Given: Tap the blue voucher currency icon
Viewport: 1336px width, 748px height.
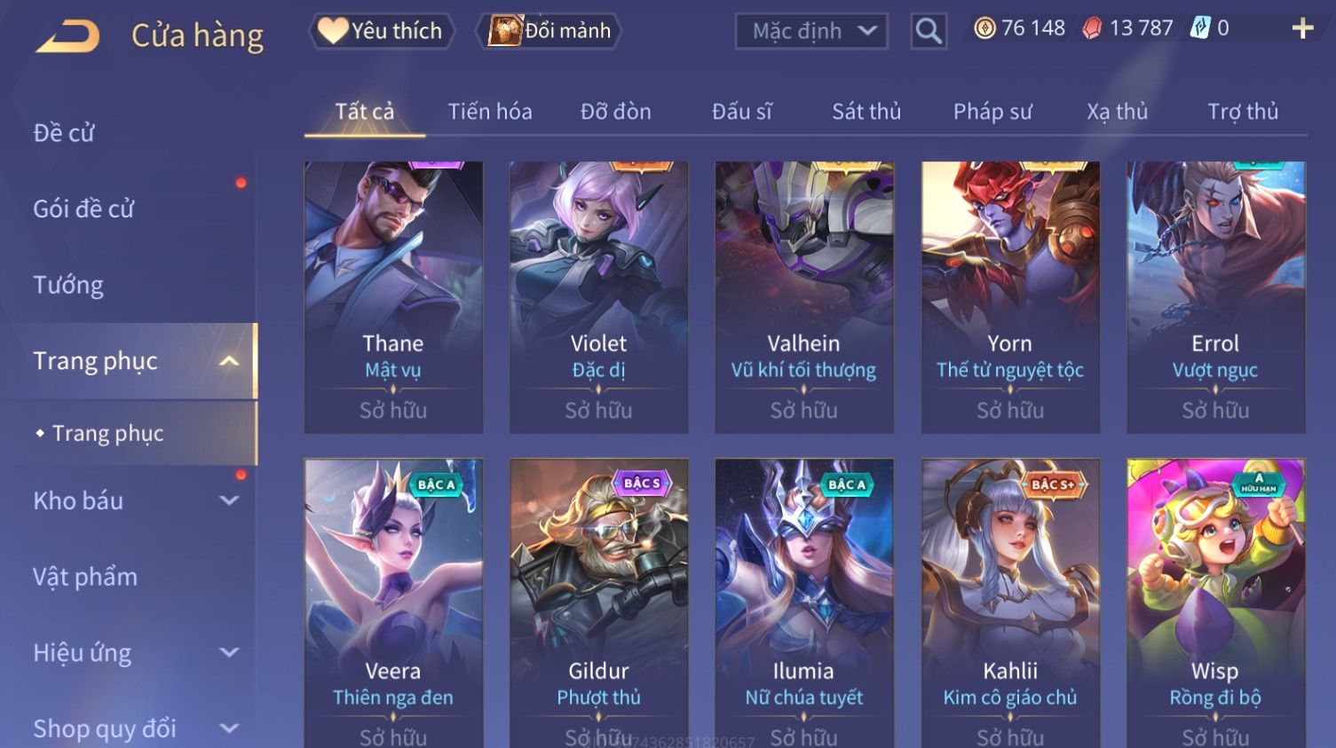Looking at the screenshot, I should (x=1200, y=28).
